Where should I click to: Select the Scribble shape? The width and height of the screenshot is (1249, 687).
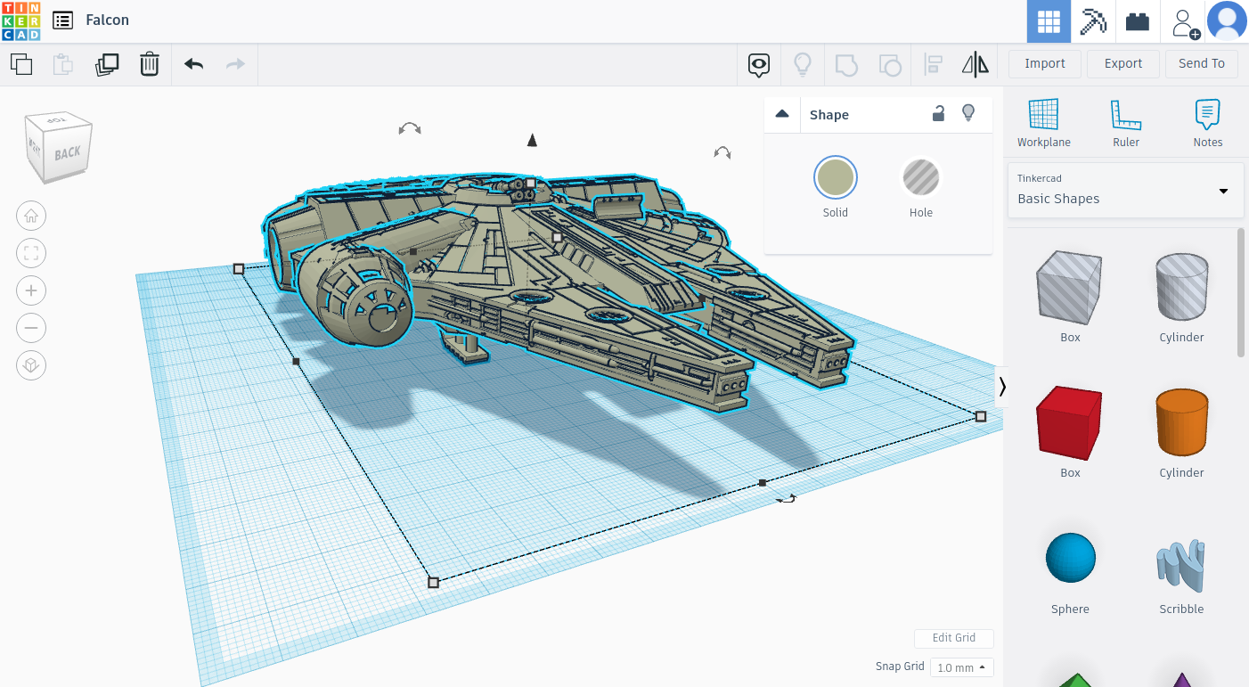coord(1181,564)
